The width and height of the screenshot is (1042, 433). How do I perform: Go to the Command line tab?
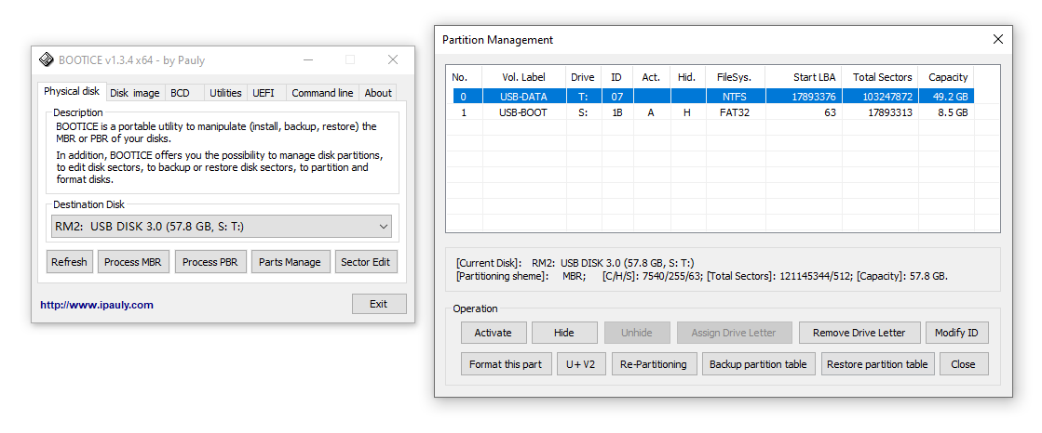tap(322, 93)
